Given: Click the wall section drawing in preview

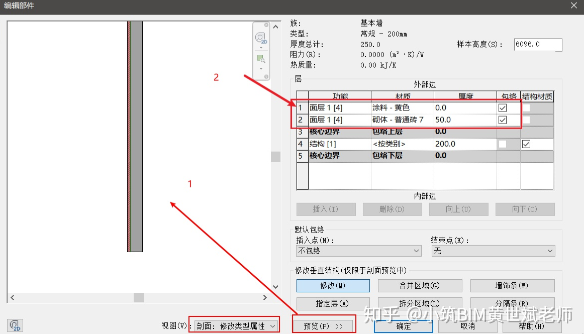Looking at the screenshot, I should 135,136.
